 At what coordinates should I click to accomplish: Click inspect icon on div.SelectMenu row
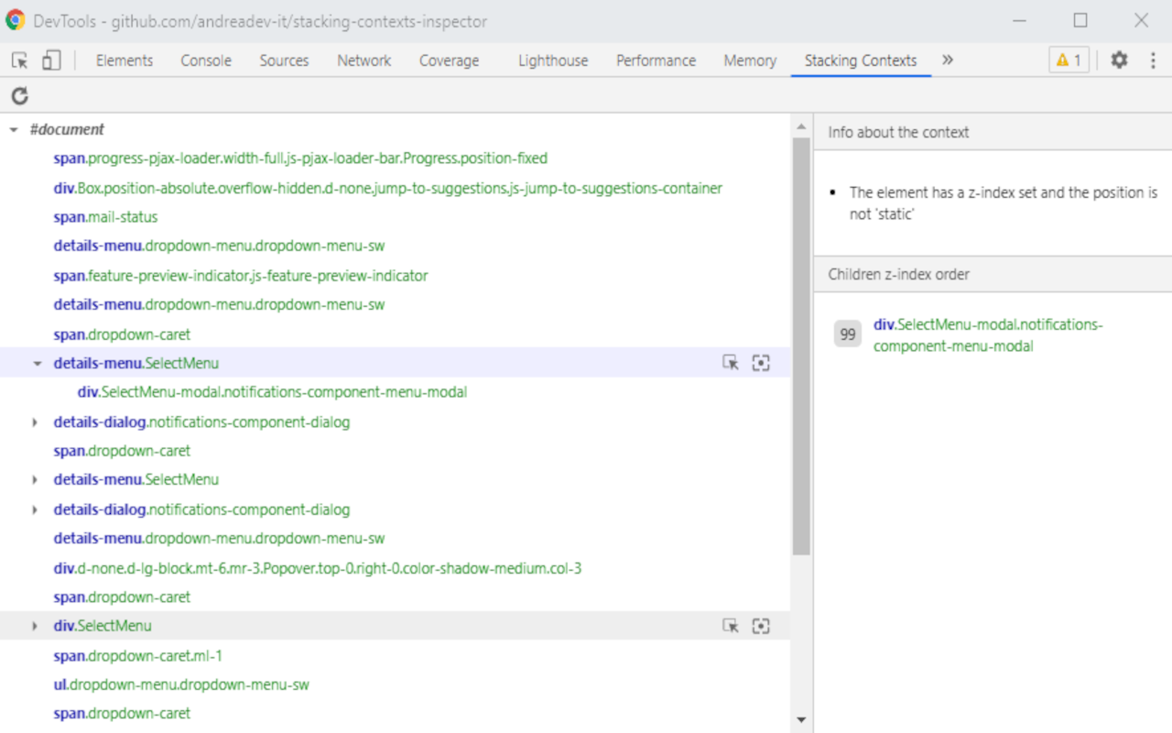pyautogui.click(x=730, y=626)
